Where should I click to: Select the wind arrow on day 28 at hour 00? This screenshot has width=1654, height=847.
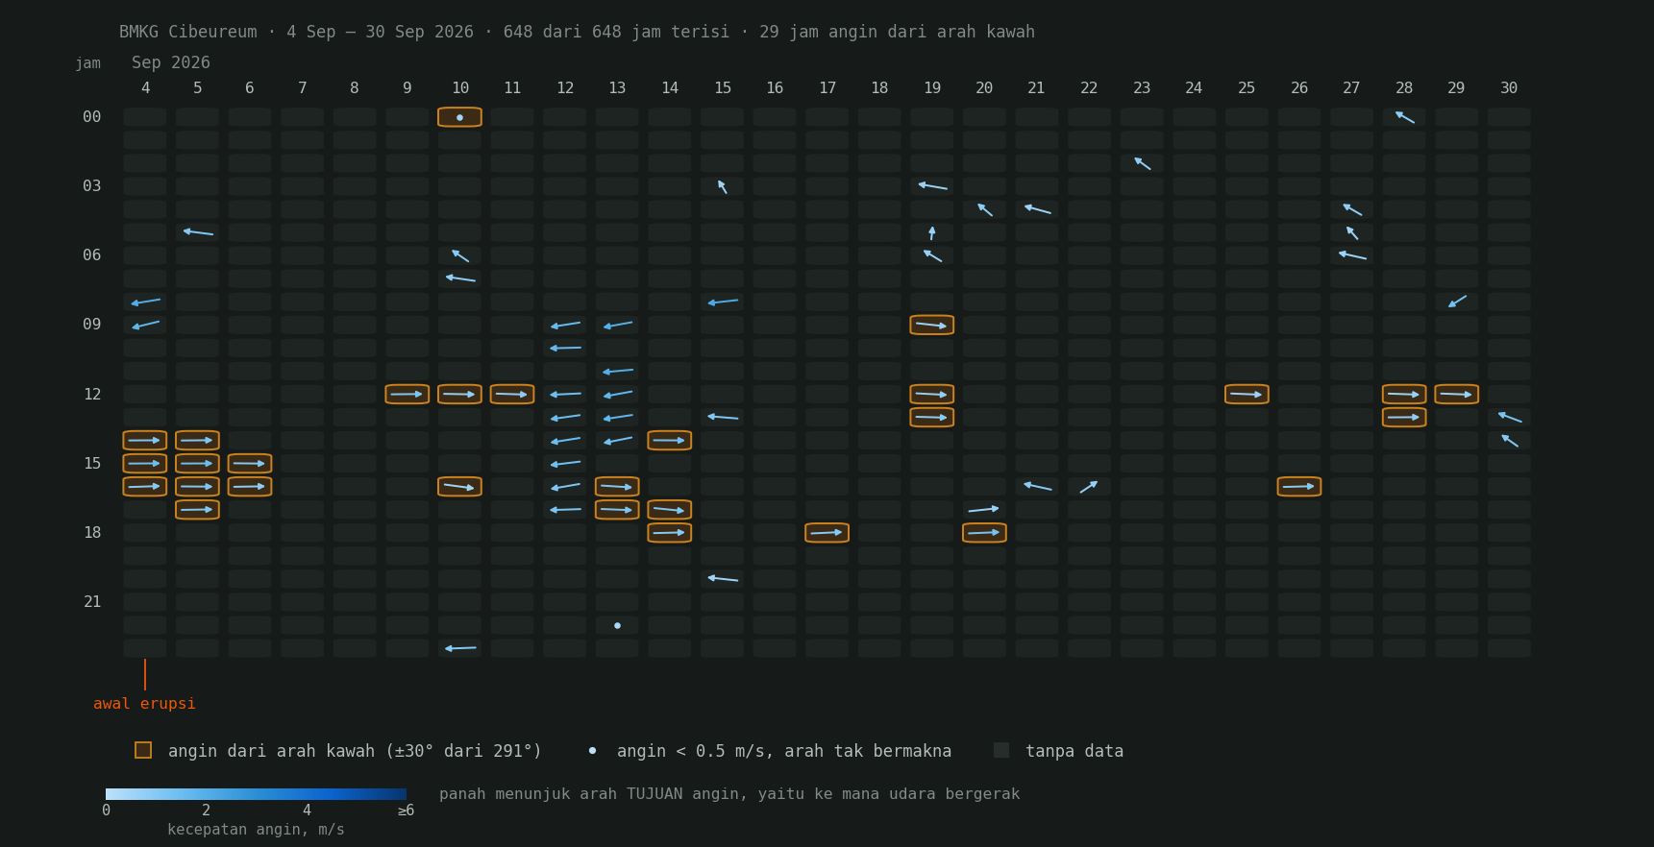1404,117
